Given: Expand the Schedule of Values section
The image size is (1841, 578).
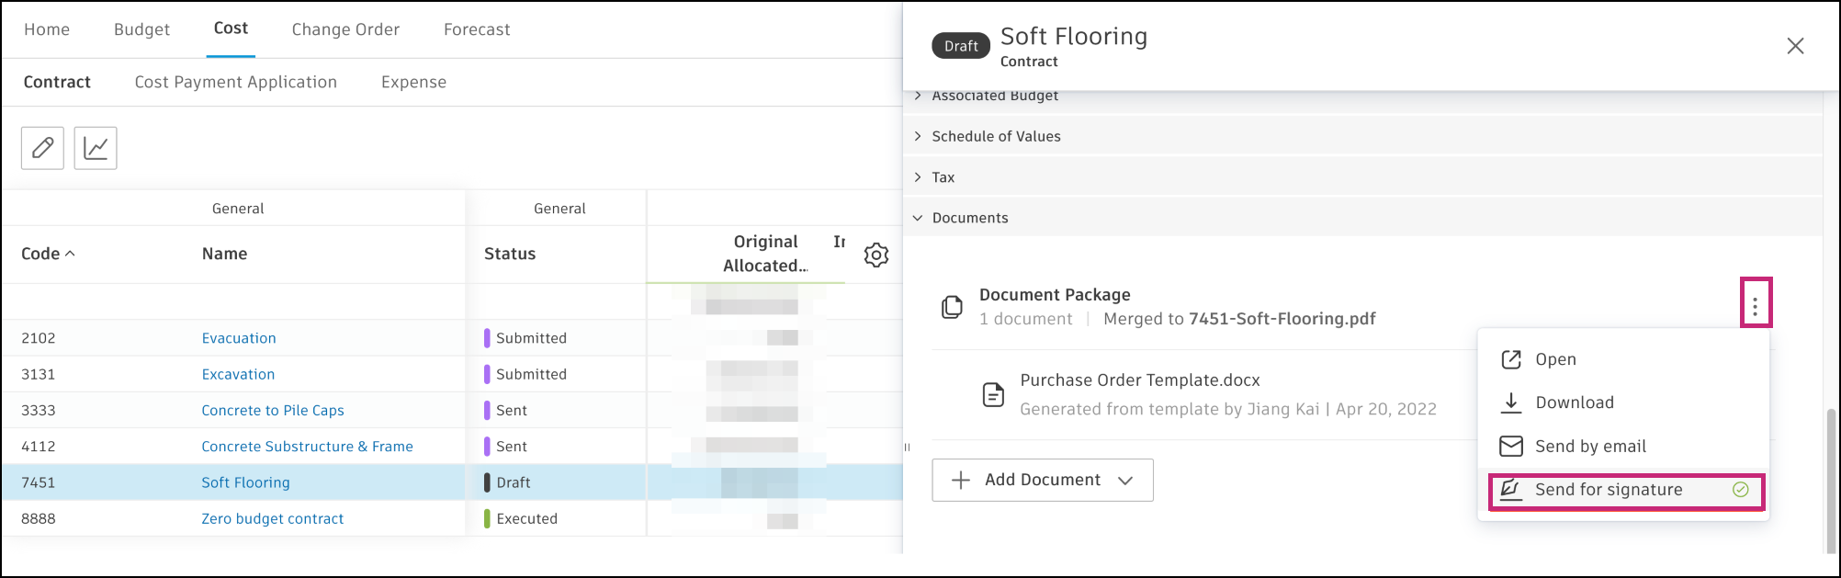Looking at the screenshot, I should pyautogui.click(x=996, y=136).
